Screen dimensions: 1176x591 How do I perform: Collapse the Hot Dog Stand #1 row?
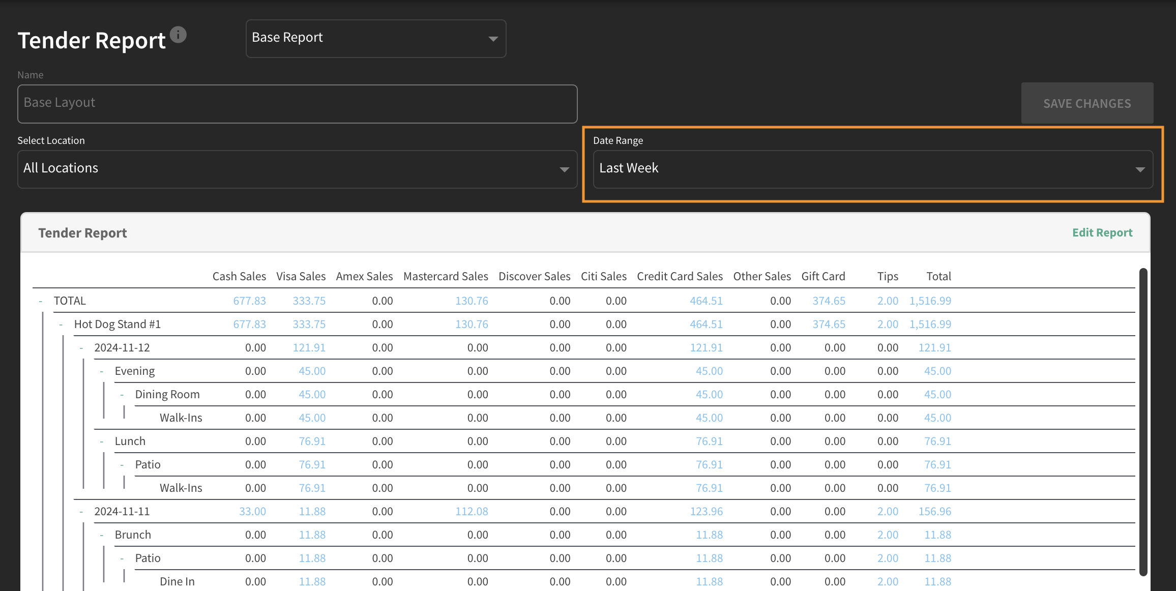coord(61,324)
